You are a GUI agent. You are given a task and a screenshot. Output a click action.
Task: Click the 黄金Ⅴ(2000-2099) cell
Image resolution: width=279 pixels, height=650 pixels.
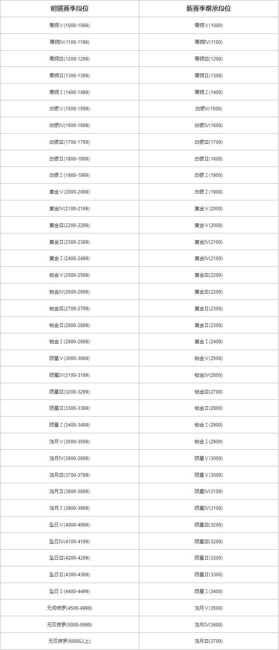[x=70, y=192]
